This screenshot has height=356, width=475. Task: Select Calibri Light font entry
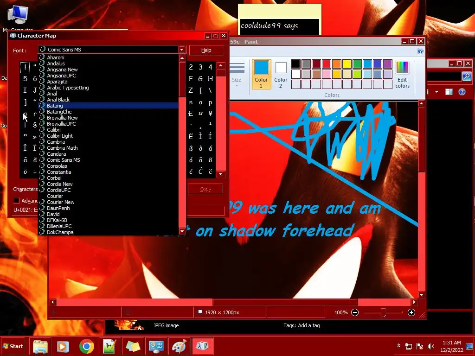109,136
